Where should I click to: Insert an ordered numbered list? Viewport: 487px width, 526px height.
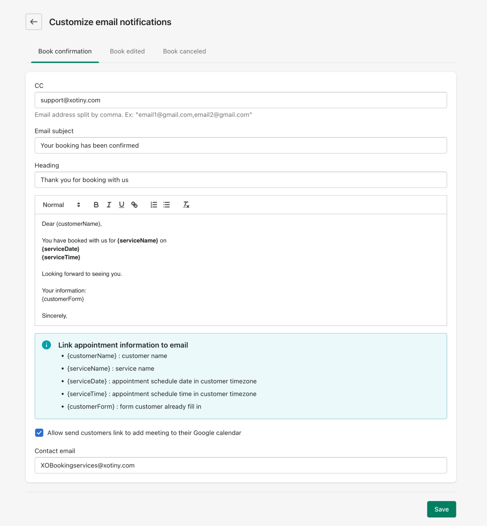pyautogui.click(x=154, y=205)
